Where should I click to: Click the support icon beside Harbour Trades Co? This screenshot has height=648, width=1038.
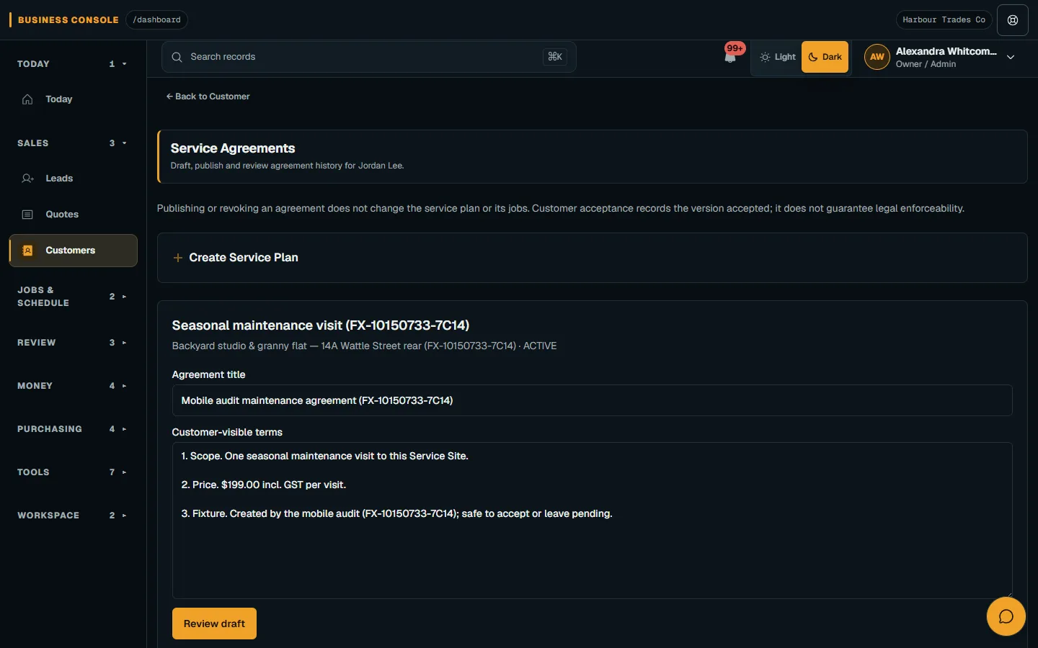[x=1012, y=20]
